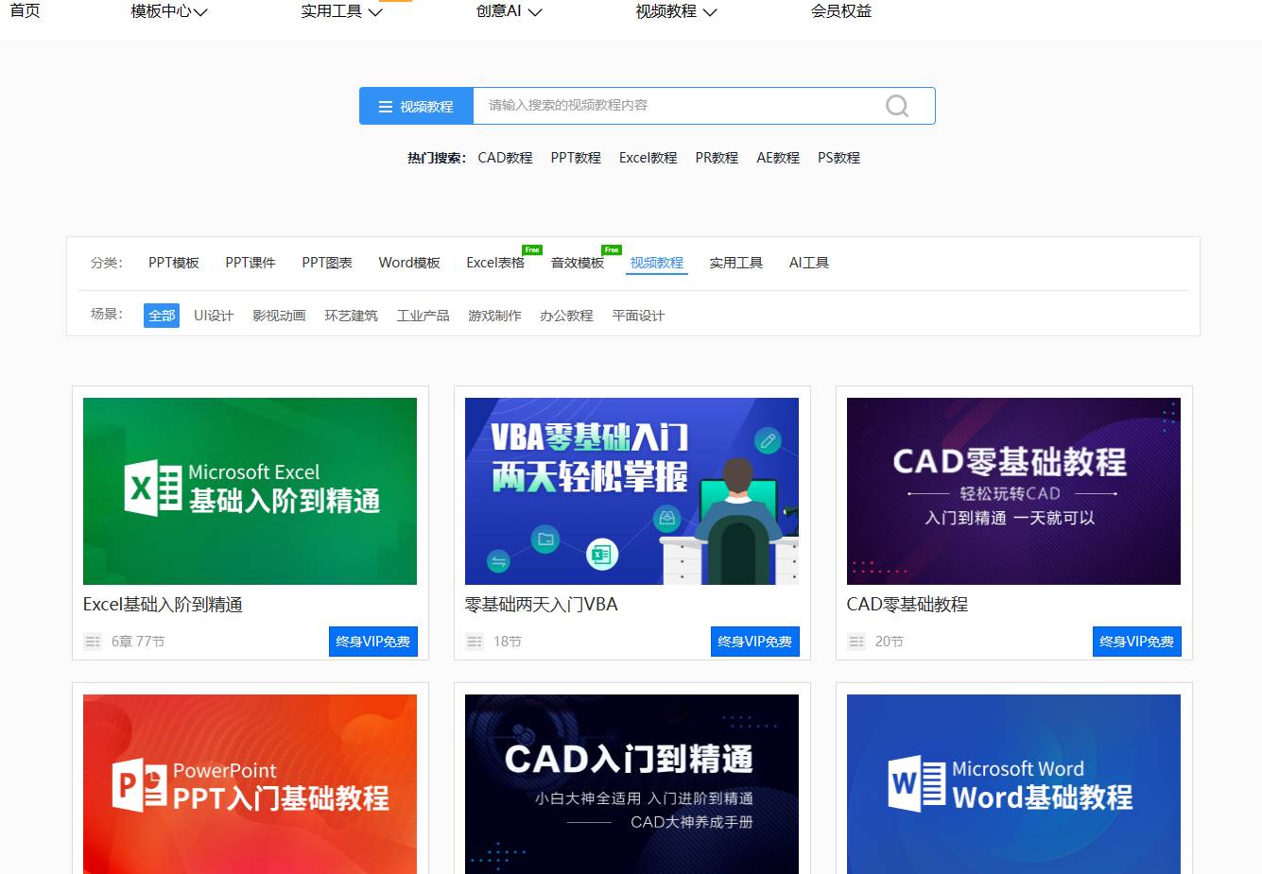
Task: Select the 全部 scene filter
Action: pos(162,316)
